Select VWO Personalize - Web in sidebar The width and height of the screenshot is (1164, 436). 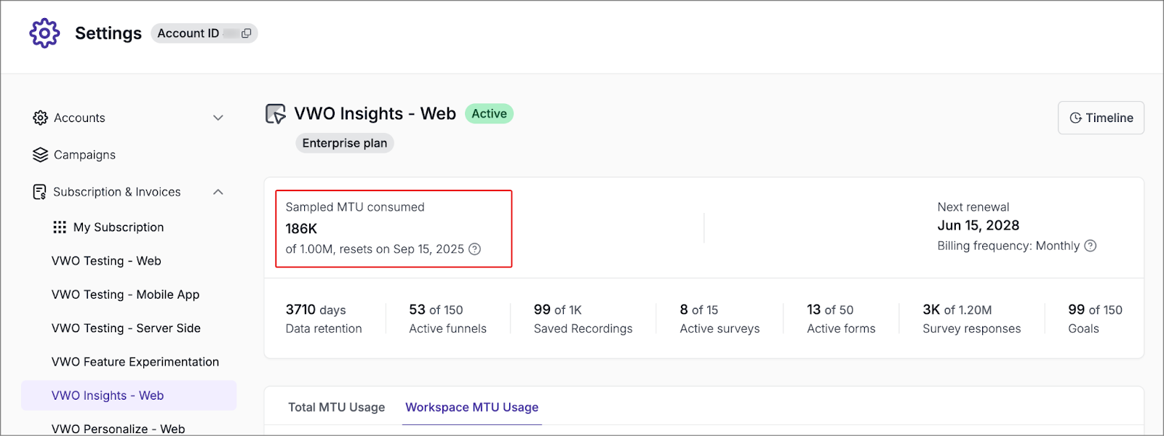[x=118, y=428]
